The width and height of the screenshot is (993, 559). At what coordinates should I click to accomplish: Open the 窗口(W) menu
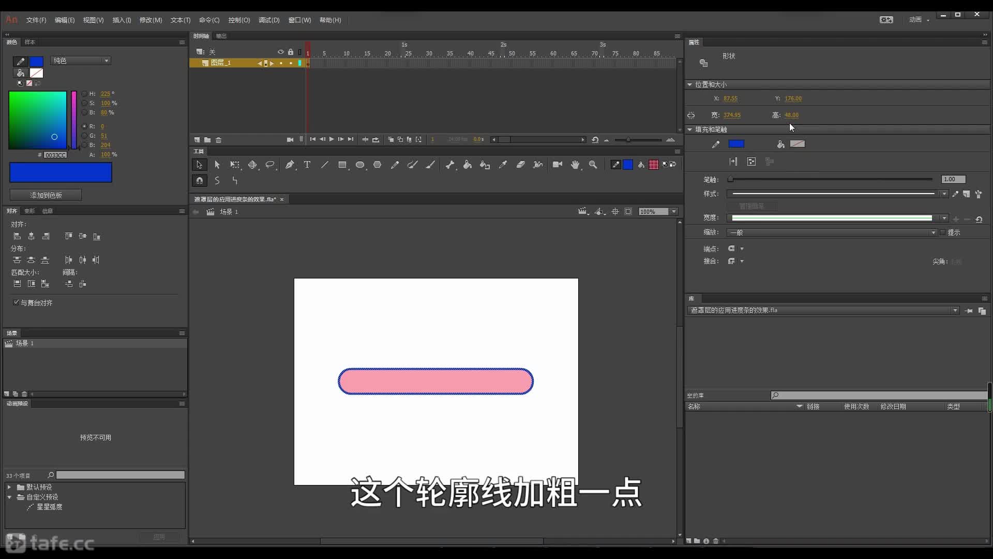(x=300, y=20)
